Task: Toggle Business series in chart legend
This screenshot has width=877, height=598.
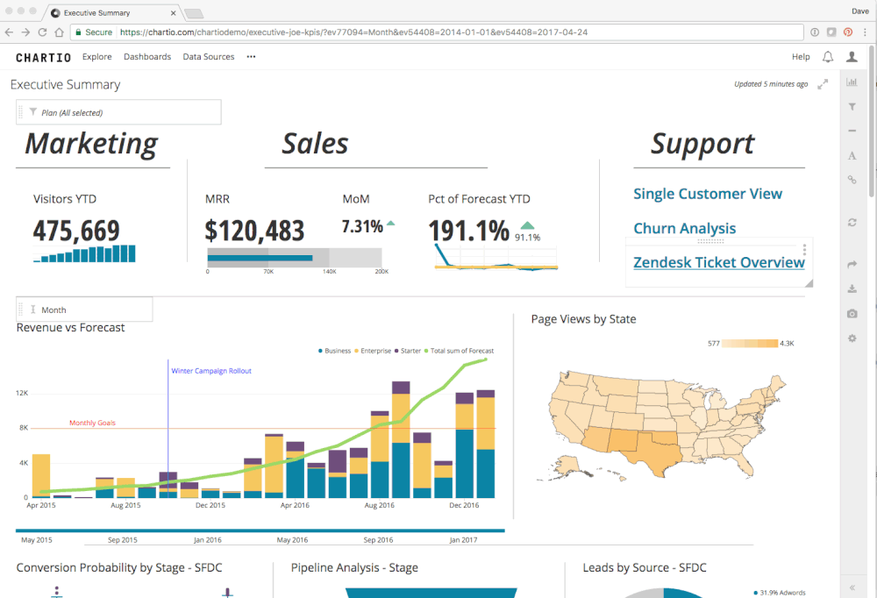Action: pyautogui.click(x=337, y=351)
